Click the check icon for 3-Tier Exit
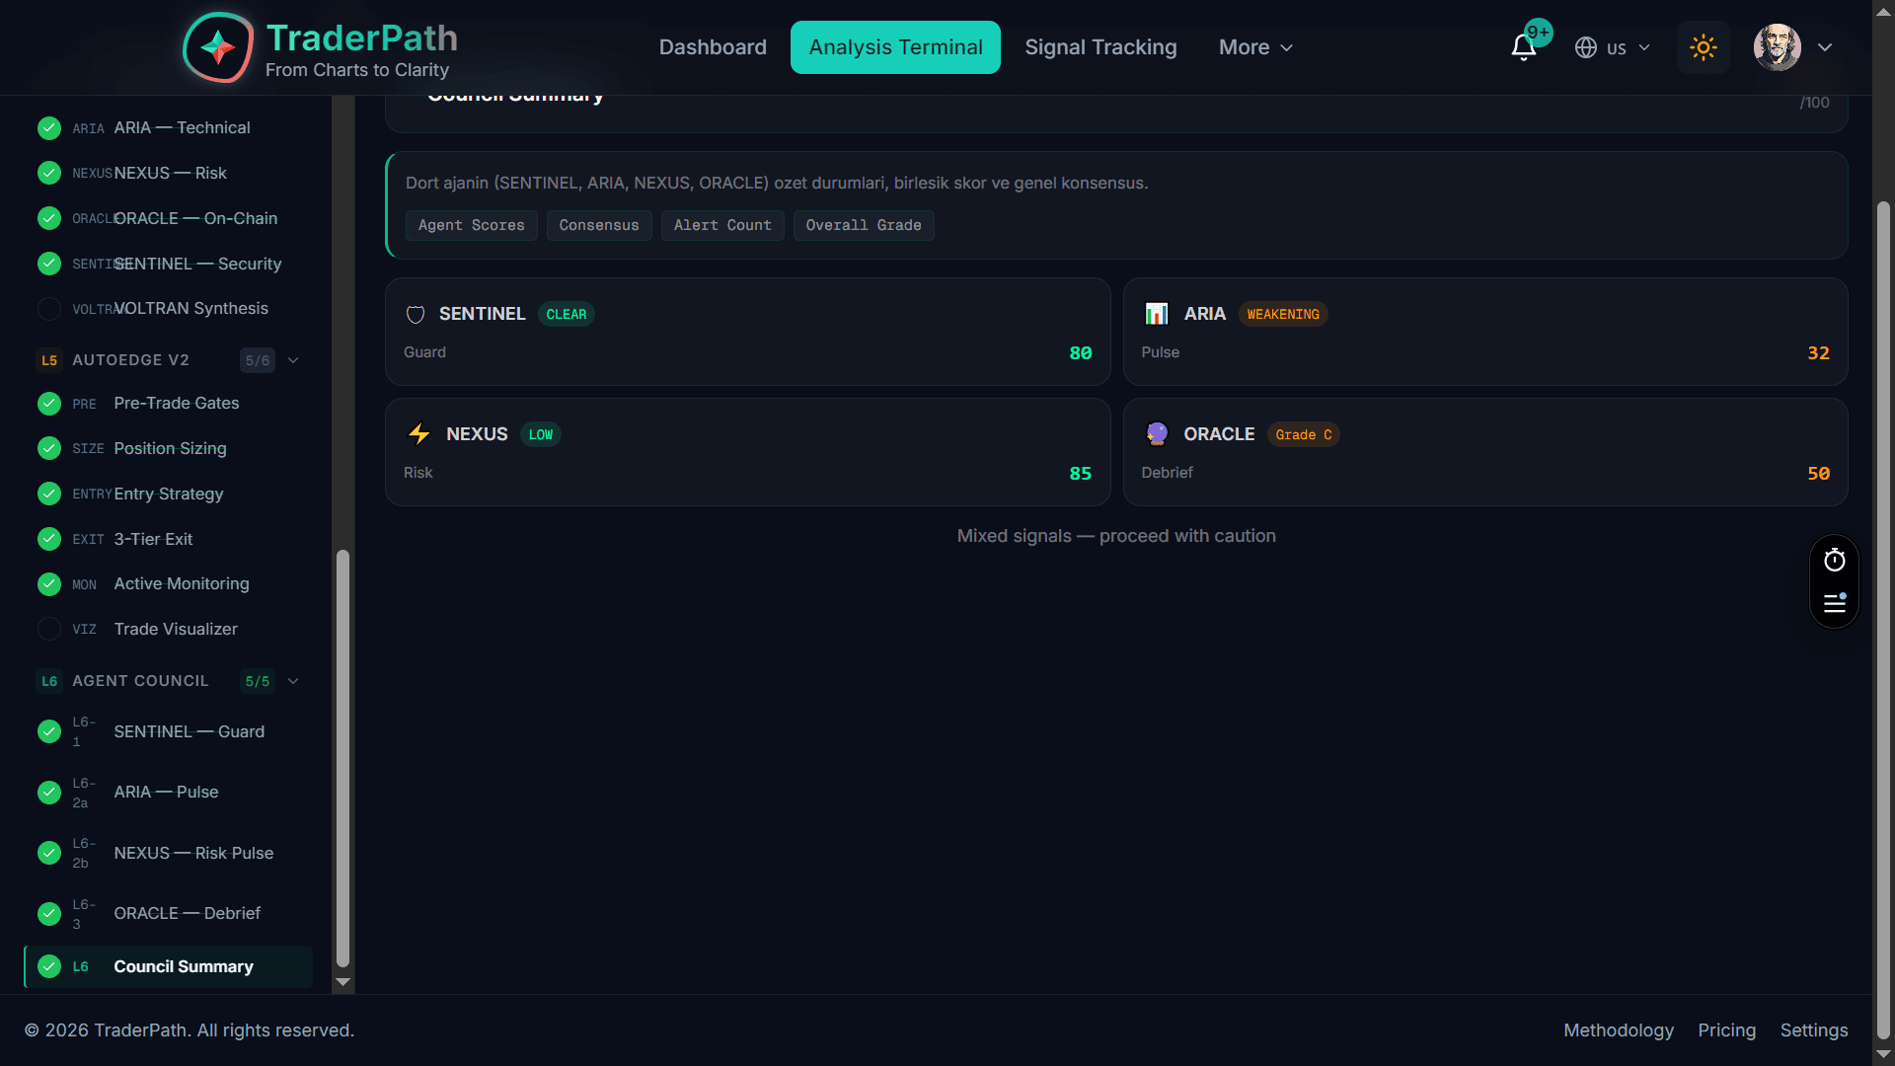Viewport: 1895px width, 1066px height. pyautogui.click(x=49, y=540)
